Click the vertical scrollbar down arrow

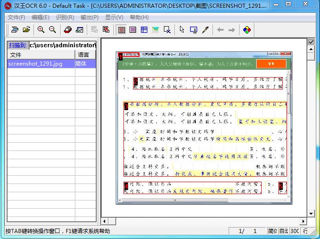(311, 213)
